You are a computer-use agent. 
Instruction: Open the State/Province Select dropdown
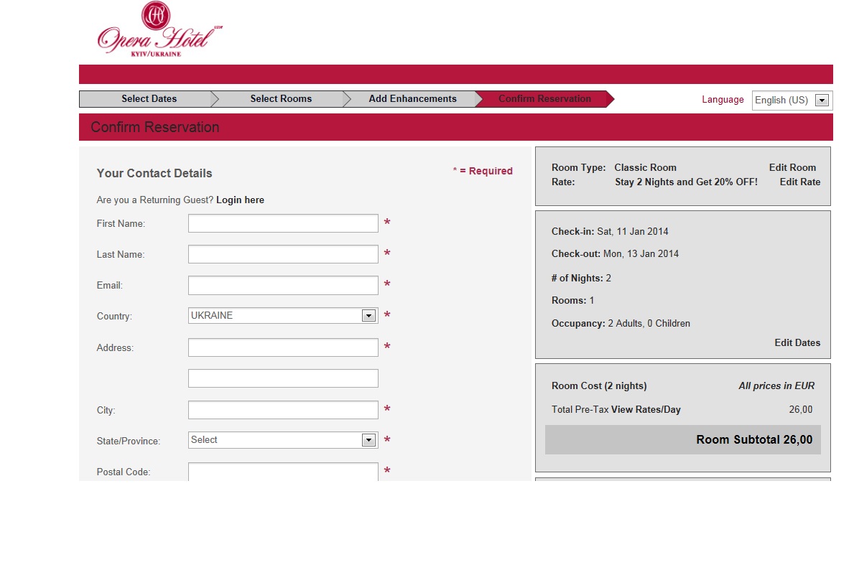283,440
